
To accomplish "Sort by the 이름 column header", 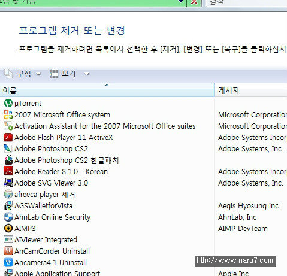I will click(x=107, y=90).
